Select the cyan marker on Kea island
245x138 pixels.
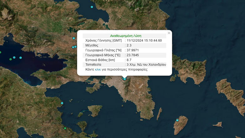[177, 120]
